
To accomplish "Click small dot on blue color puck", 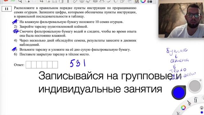I will tap(184, 87).
